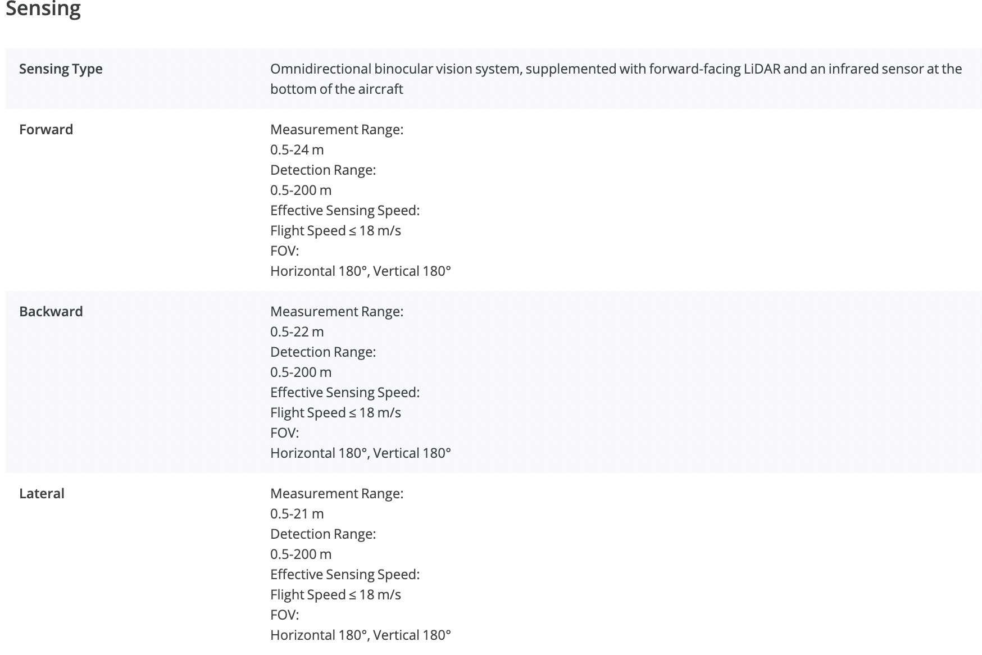Select the "Sensing Type" row label
The height and width of the screenshot is (655, 982).
click(x=61, y=69)
